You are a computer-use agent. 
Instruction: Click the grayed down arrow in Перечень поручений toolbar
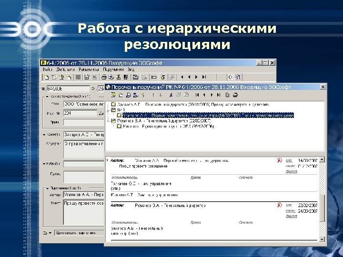pos(161,95)
